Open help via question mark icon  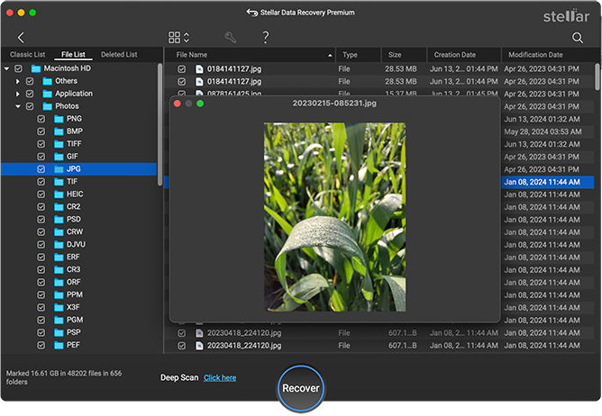pos(265,38)
